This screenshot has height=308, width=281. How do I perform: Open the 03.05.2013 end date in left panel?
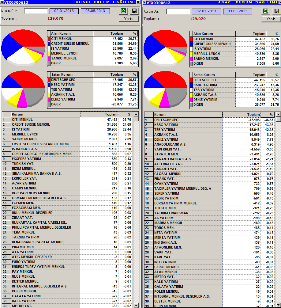(x=95, y=11)
